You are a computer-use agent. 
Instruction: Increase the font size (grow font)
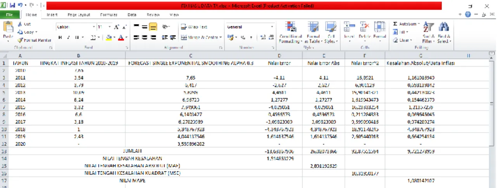click(116, 27)
